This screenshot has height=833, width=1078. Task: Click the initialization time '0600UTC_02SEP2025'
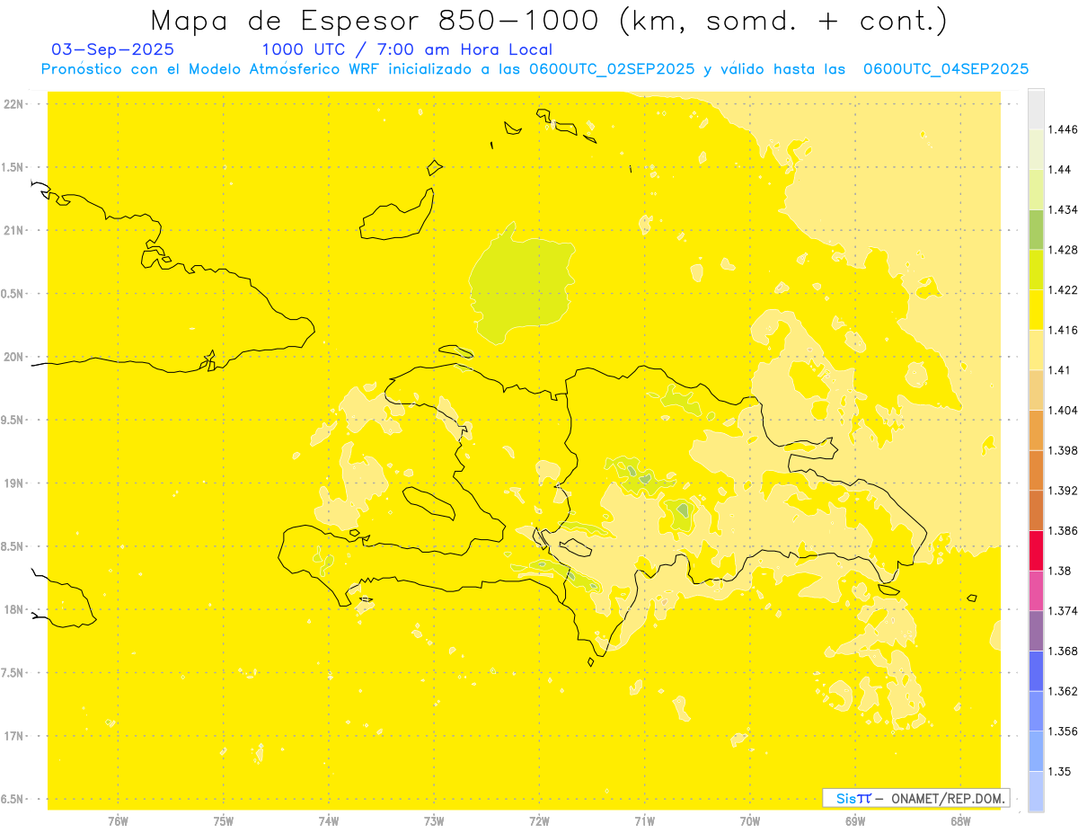[612, 69]
